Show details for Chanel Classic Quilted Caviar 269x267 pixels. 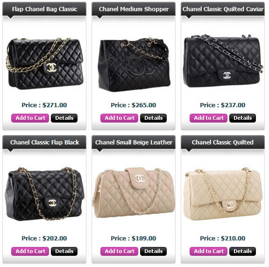click(x=242, y=118)
